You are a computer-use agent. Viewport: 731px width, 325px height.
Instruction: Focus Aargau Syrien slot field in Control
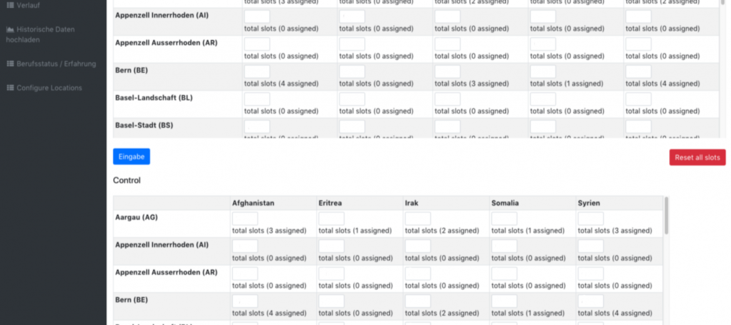590,219
